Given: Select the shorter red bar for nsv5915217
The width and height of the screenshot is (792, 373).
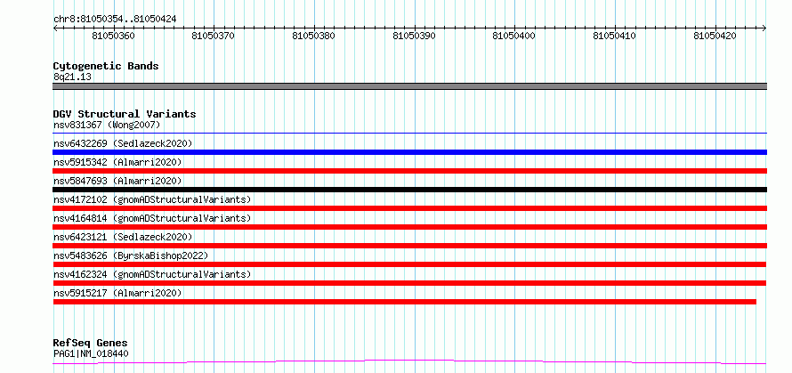Looking at the screenshot, I should [405, 302].
